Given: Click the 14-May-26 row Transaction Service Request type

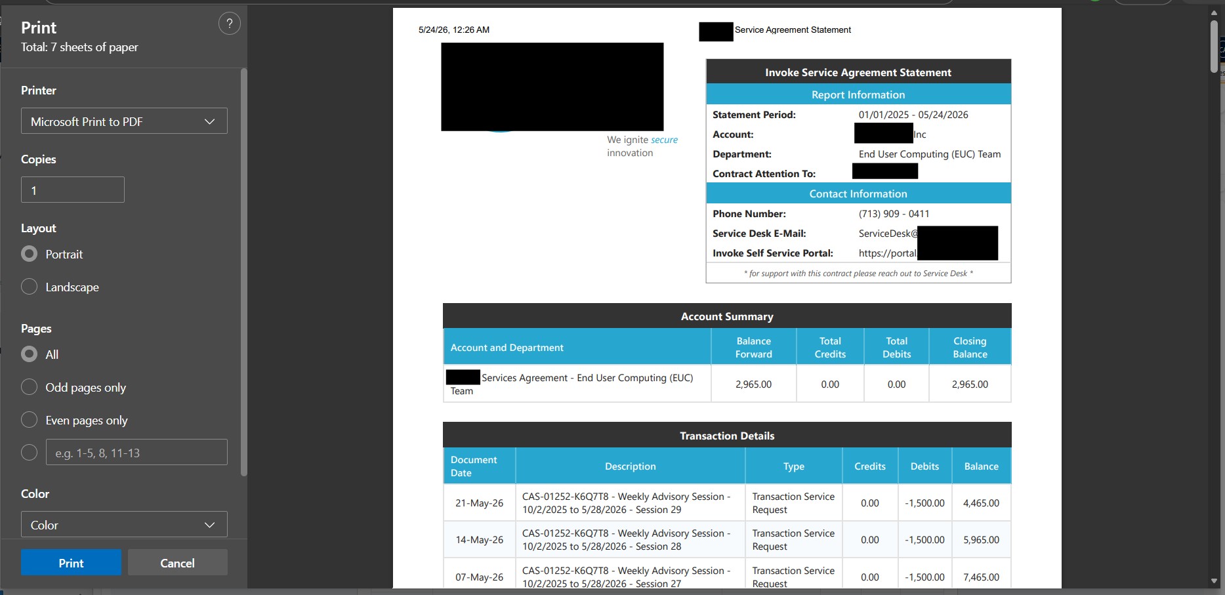Looking at the screenshot, I should [793, 540].
